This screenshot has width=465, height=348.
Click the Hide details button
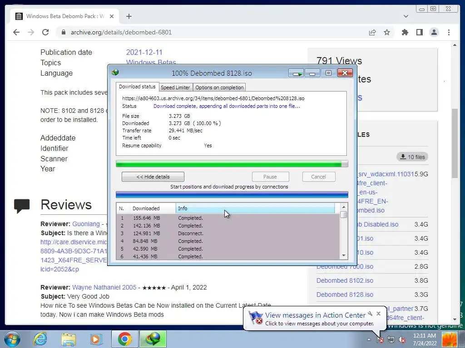click(x=153, y=177)
